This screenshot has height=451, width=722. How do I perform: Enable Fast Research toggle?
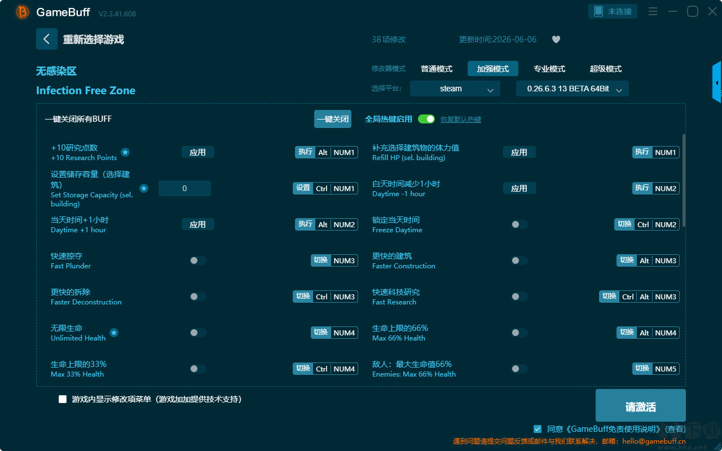[x=520, y=297]
